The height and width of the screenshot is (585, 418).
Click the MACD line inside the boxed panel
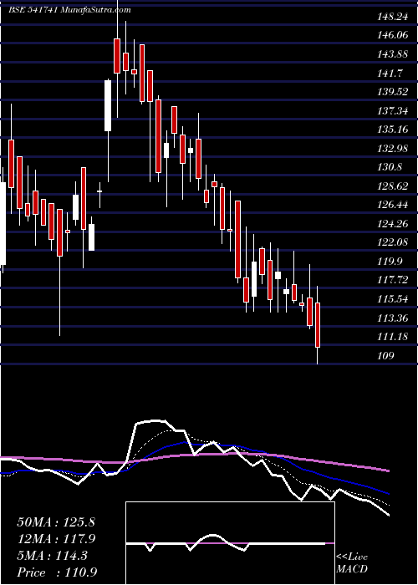pos(226,543)
